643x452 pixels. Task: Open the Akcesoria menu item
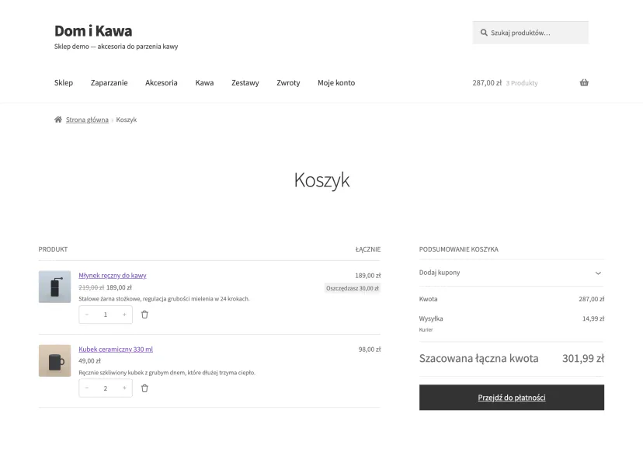click(162, 82)
